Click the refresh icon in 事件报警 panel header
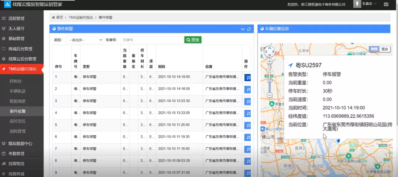 click(249, 29)
